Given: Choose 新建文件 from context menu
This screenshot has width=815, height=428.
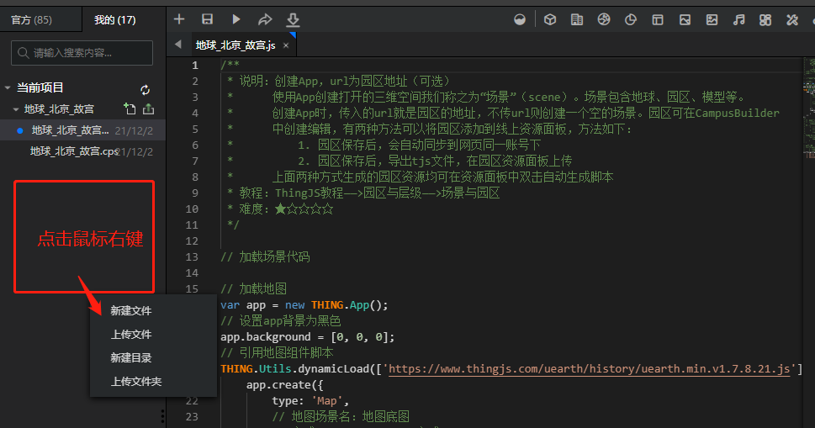Looking at the screenshot, I should tap(131, 311).
